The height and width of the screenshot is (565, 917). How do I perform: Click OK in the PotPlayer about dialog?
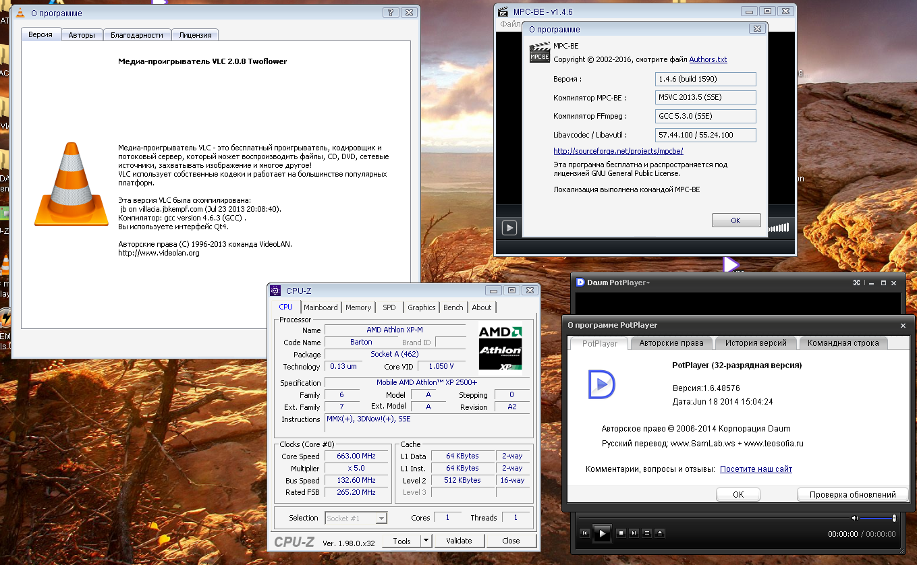click(738, 494)
